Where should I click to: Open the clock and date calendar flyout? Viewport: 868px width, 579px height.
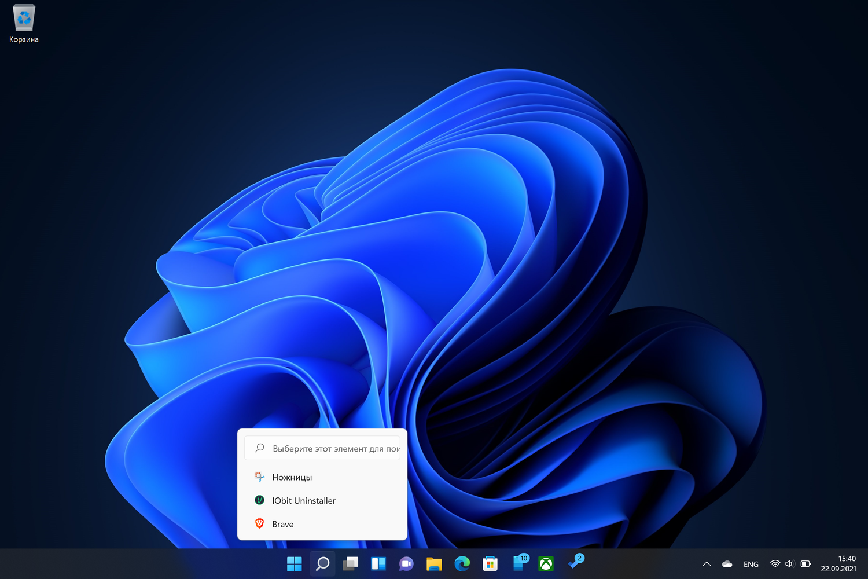click(838, 564)
